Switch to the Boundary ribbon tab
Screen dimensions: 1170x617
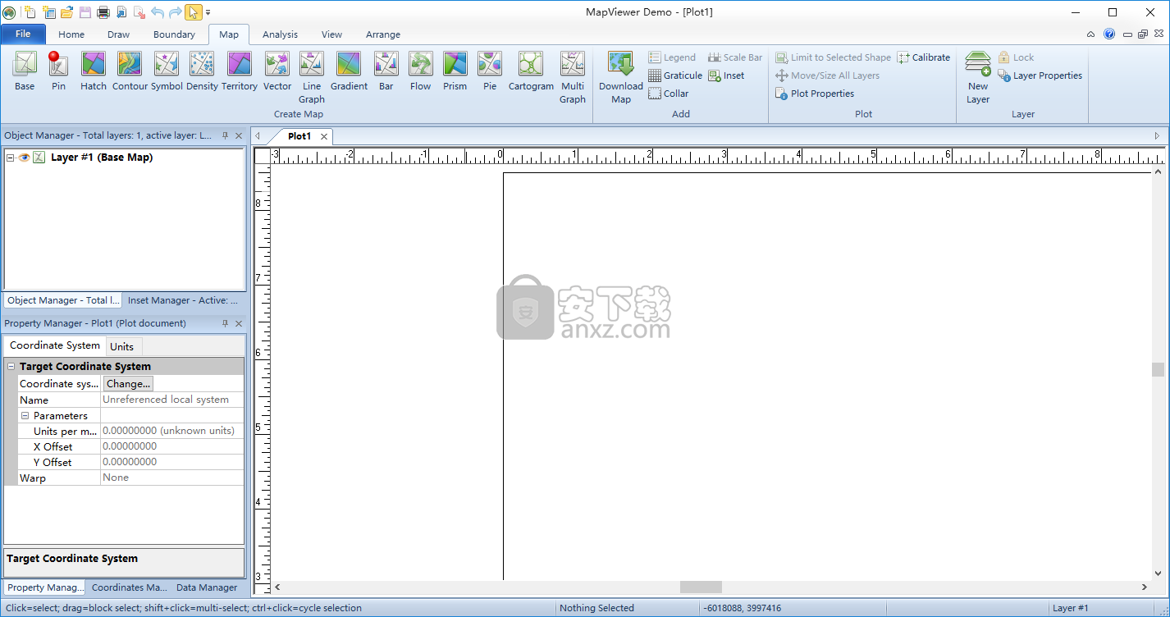coord(174,34)
